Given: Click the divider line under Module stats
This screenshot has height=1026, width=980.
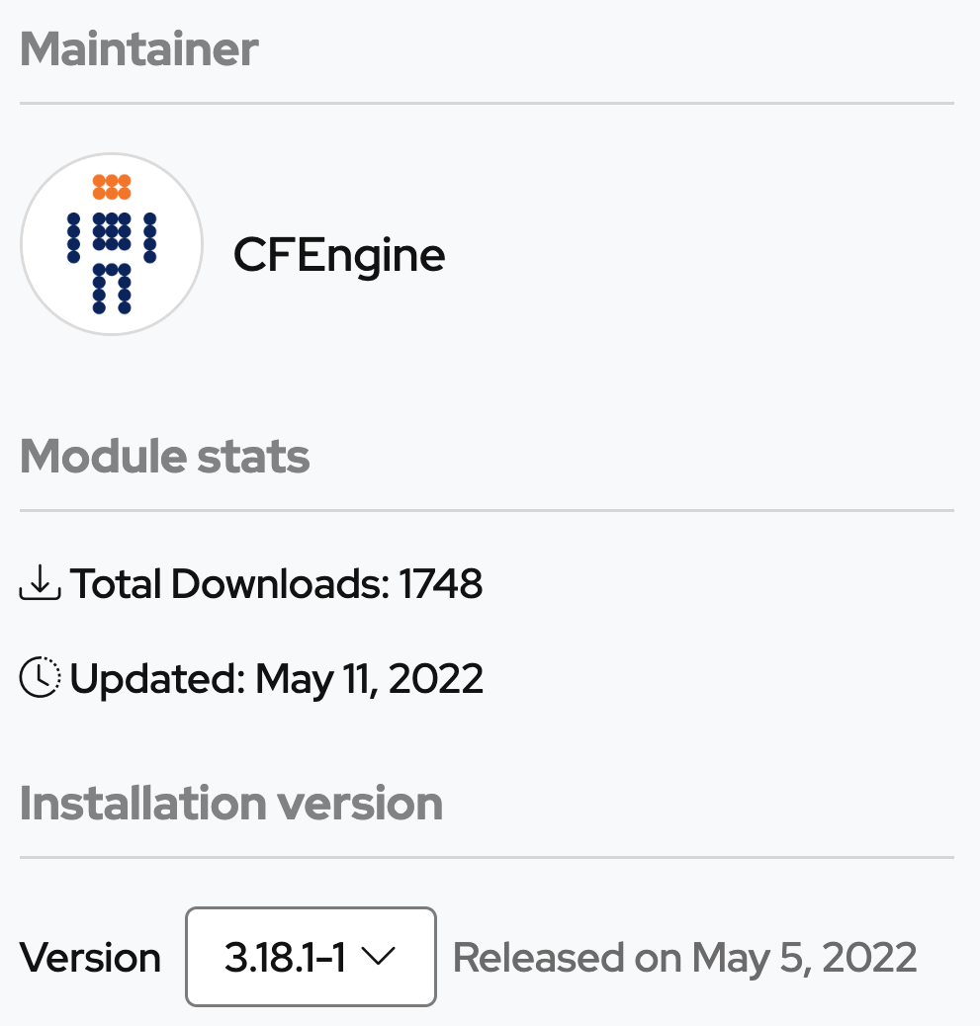Looking at the screenshot, I should point(488,510).
